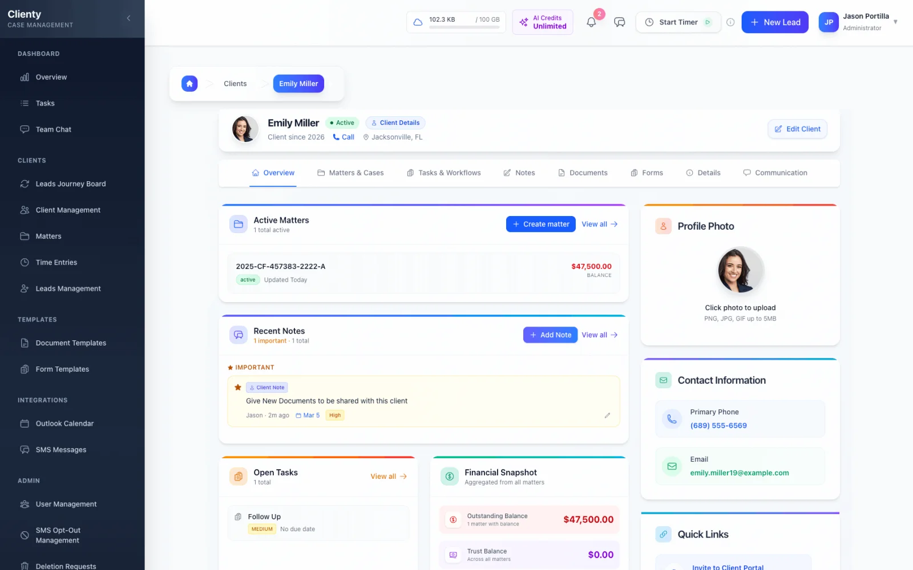View all recent notes
913x570 pixels.
tap(599, 335)
